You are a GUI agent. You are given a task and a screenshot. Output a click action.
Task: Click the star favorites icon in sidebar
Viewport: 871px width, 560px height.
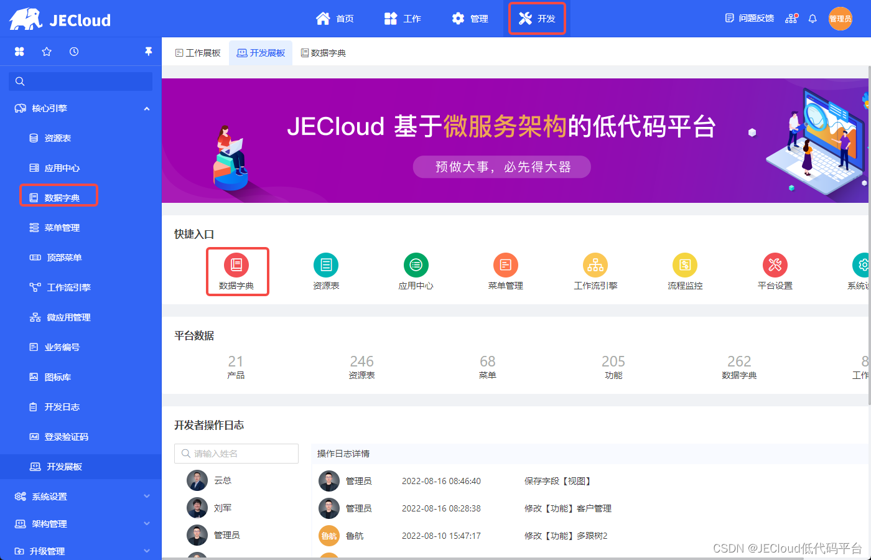(x=47, y=52)
